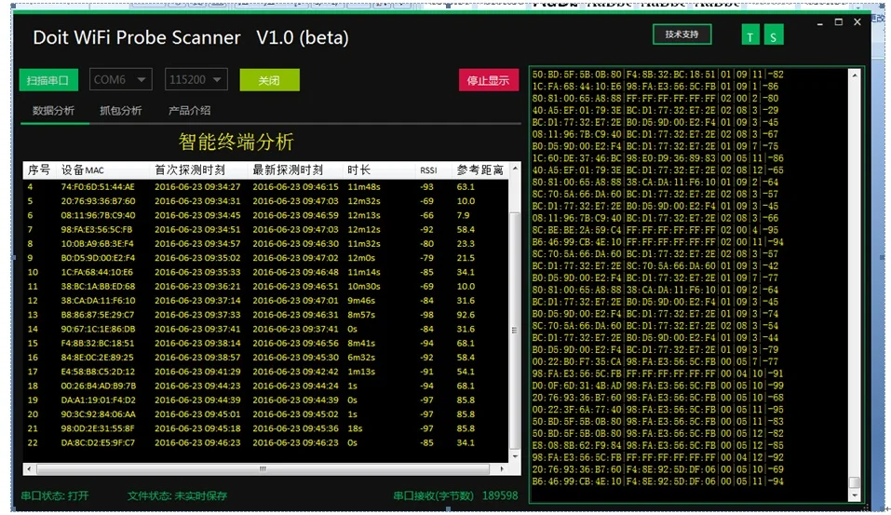Click received byte count 189598

(500, 495)
